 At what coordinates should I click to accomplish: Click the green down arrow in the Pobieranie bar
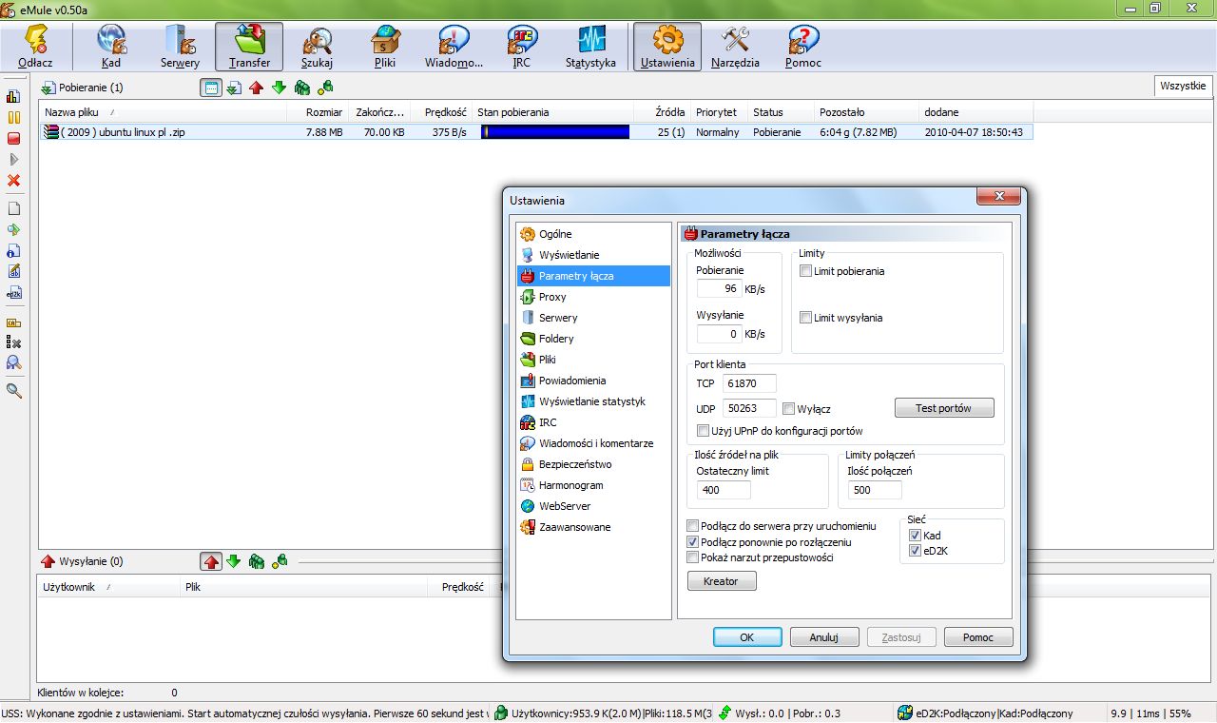[x=279, y=88]
